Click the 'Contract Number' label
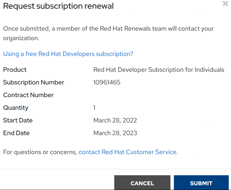Image resolution: width=231 pixels, height=190 pixels. pyautogui.click(x=28, y=95)
